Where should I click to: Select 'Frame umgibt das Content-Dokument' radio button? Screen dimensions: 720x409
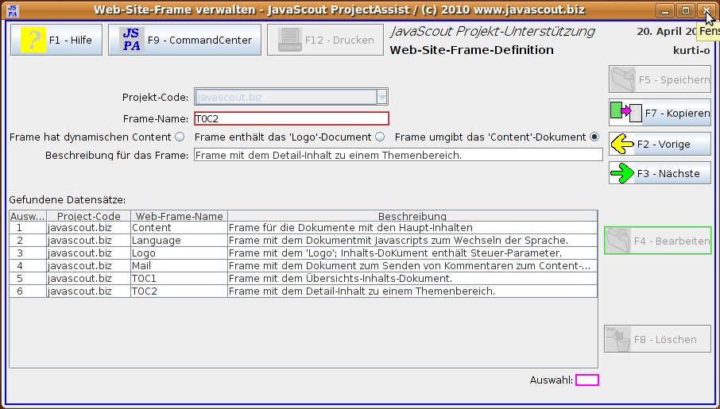[x=594, y=137]
